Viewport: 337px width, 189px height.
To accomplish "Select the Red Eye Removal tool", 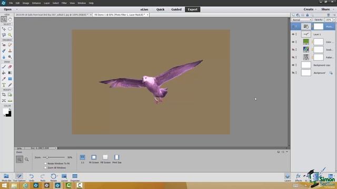I will coord(4,45).
